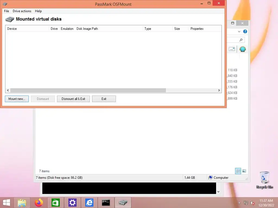Screen dimensions: 278x208
Task: Click the '7 items' text in Explorer
Action: 44,171
